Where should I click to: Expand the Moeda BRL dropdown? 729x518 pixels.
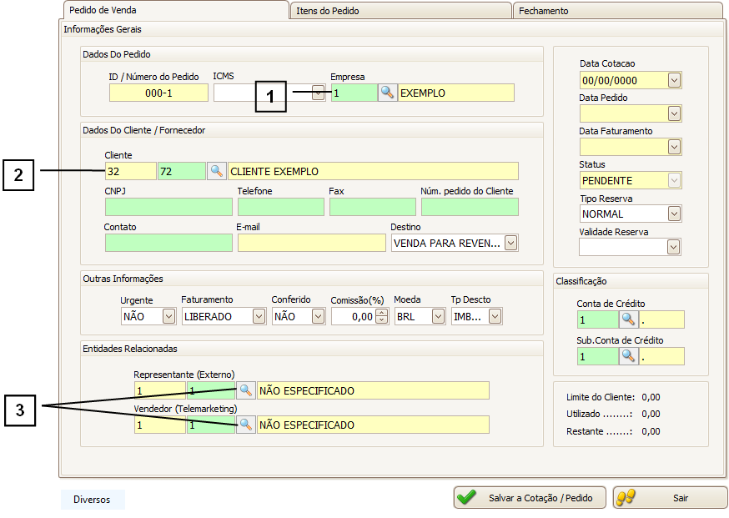coord(438,316)
